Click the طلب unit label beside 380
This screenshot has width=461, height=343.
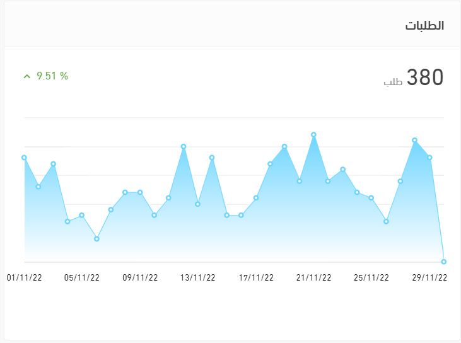[x=393, y=82]
